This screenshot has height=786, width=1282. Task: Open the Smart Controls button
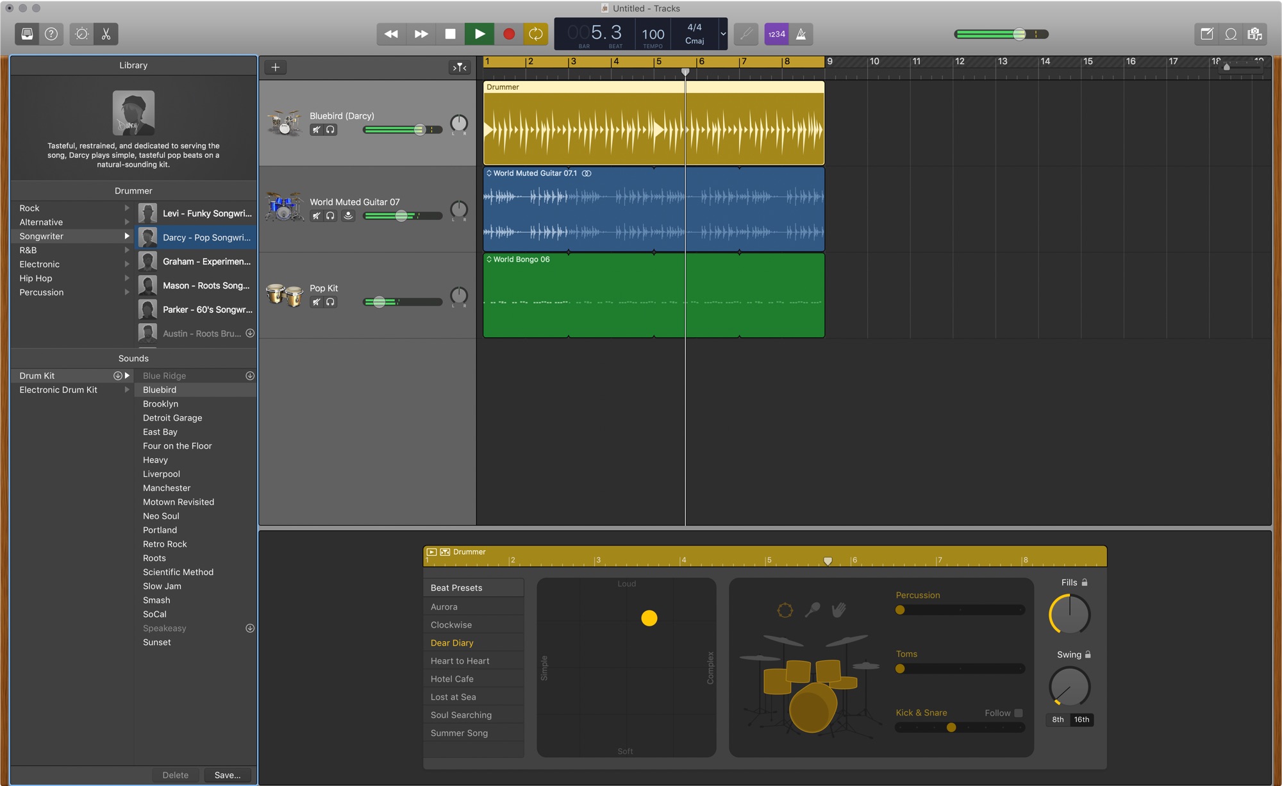point(81,34)
